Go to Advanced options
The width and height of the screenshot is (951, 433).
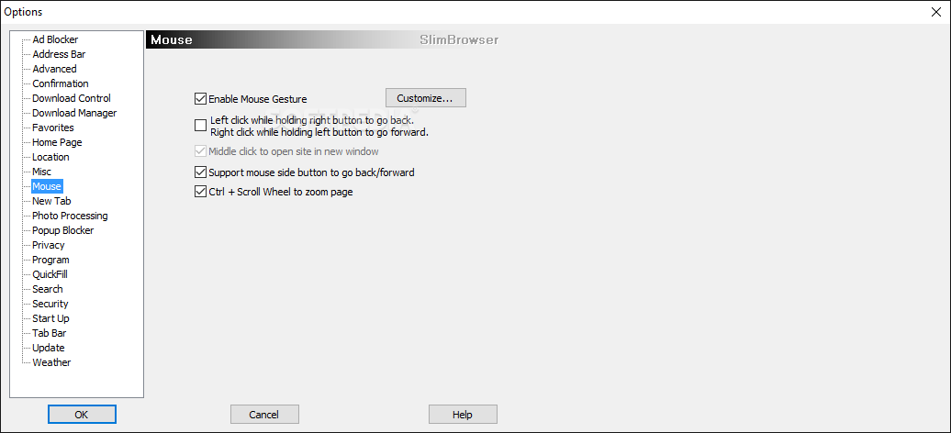54,69
